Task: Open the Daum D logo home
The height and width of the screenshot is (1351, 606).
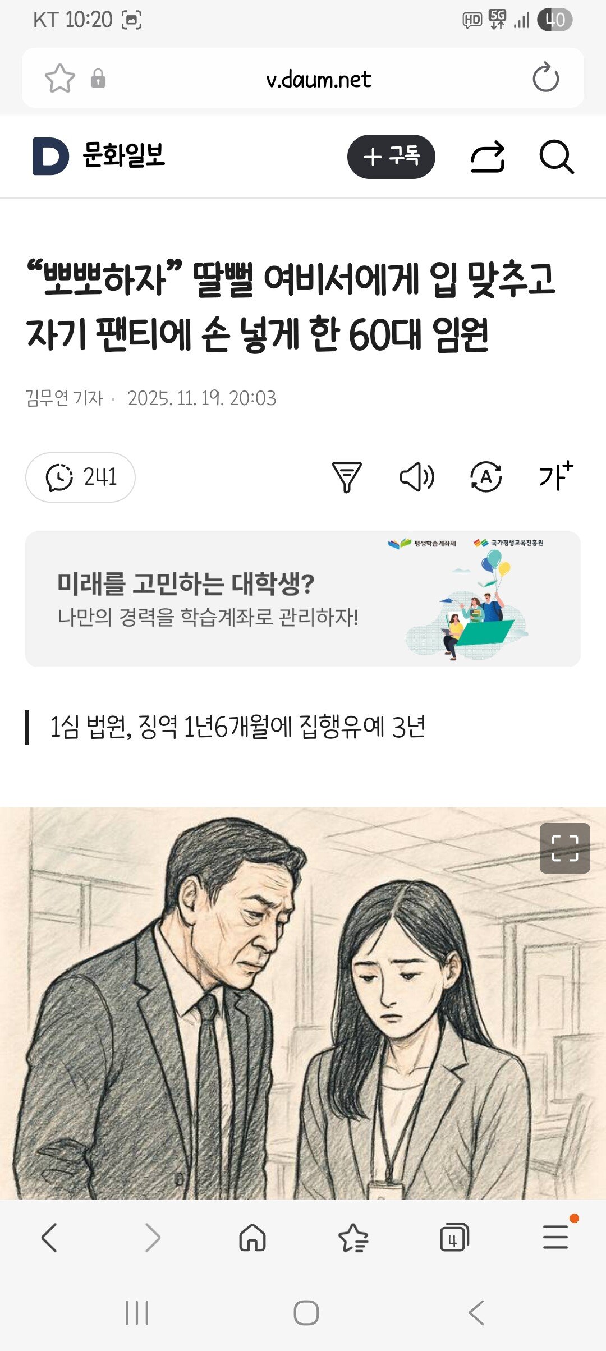Action: 50,156
